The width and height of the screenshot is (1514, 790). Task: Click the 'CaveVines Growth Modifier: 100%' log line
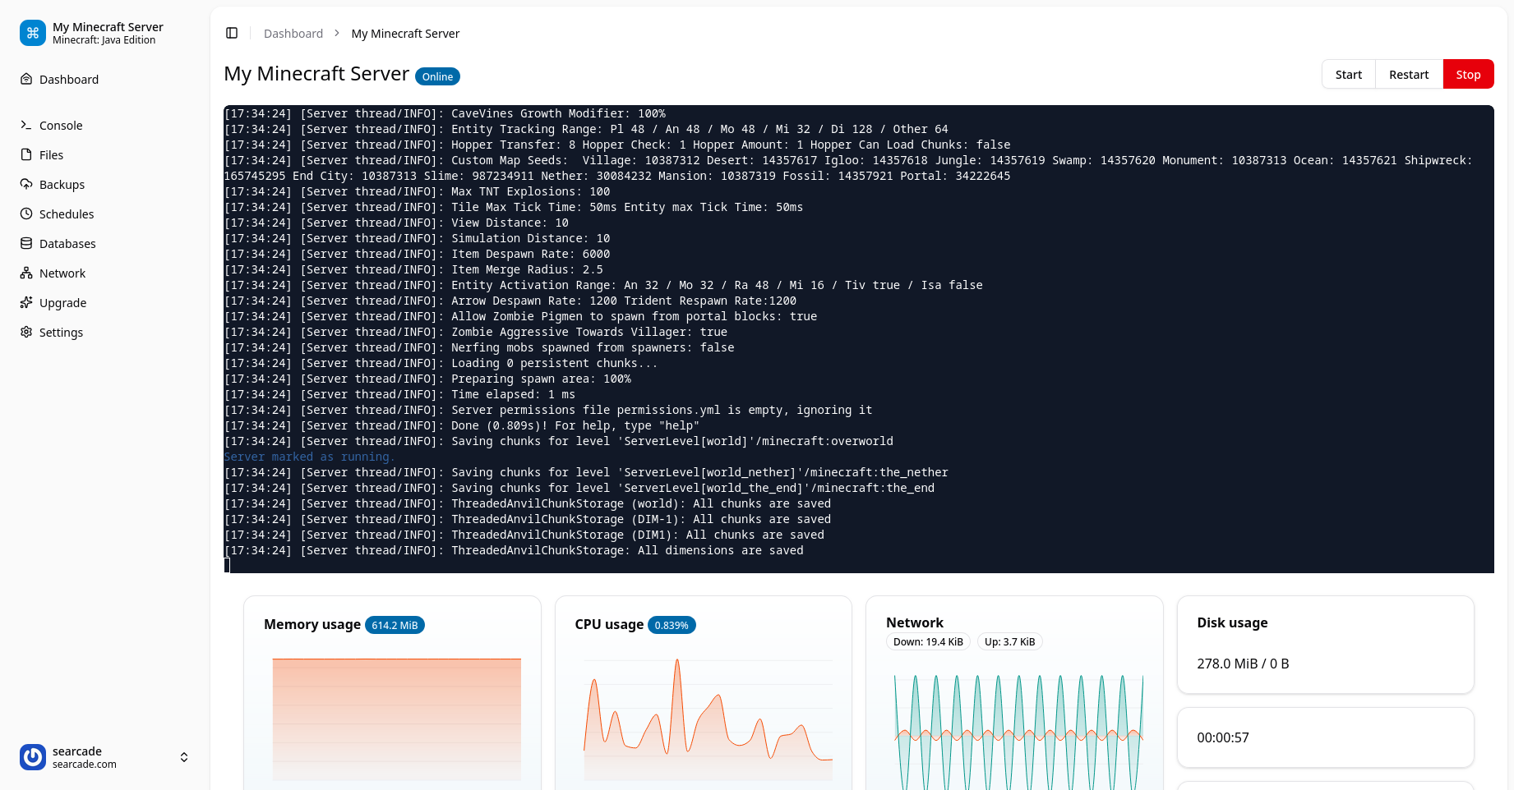[445, 113]
